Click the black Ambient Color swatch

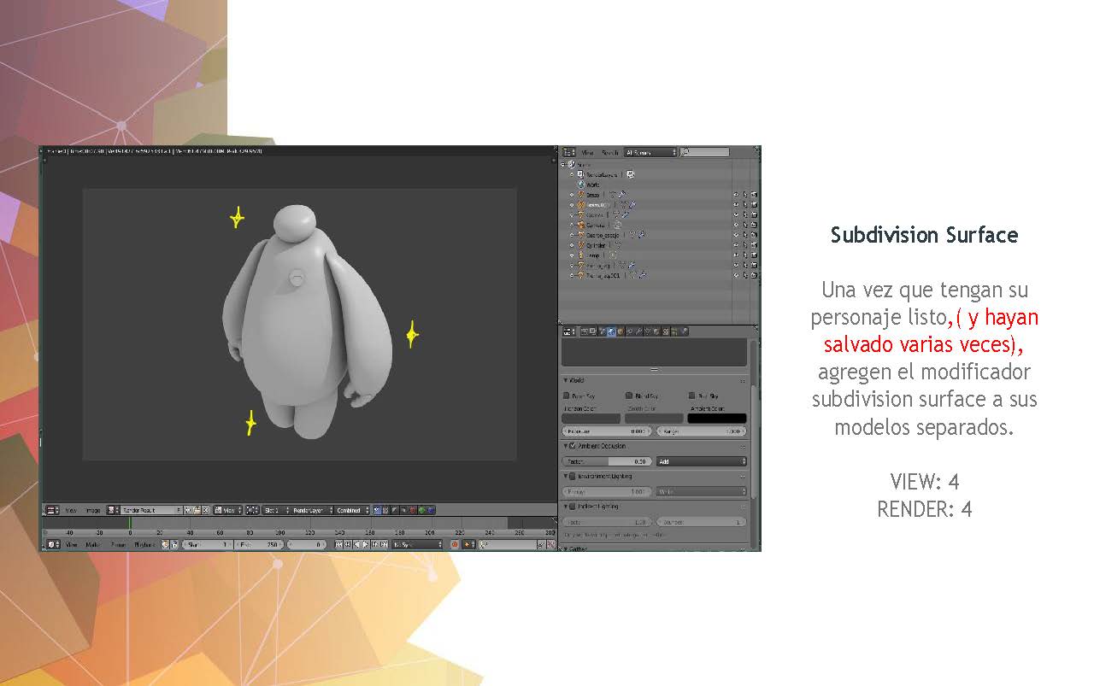point(717,419)
